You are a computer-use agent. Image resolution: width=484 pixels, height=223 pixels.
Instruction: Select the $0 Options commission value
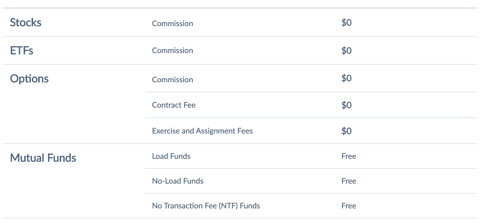click(346, 78)
